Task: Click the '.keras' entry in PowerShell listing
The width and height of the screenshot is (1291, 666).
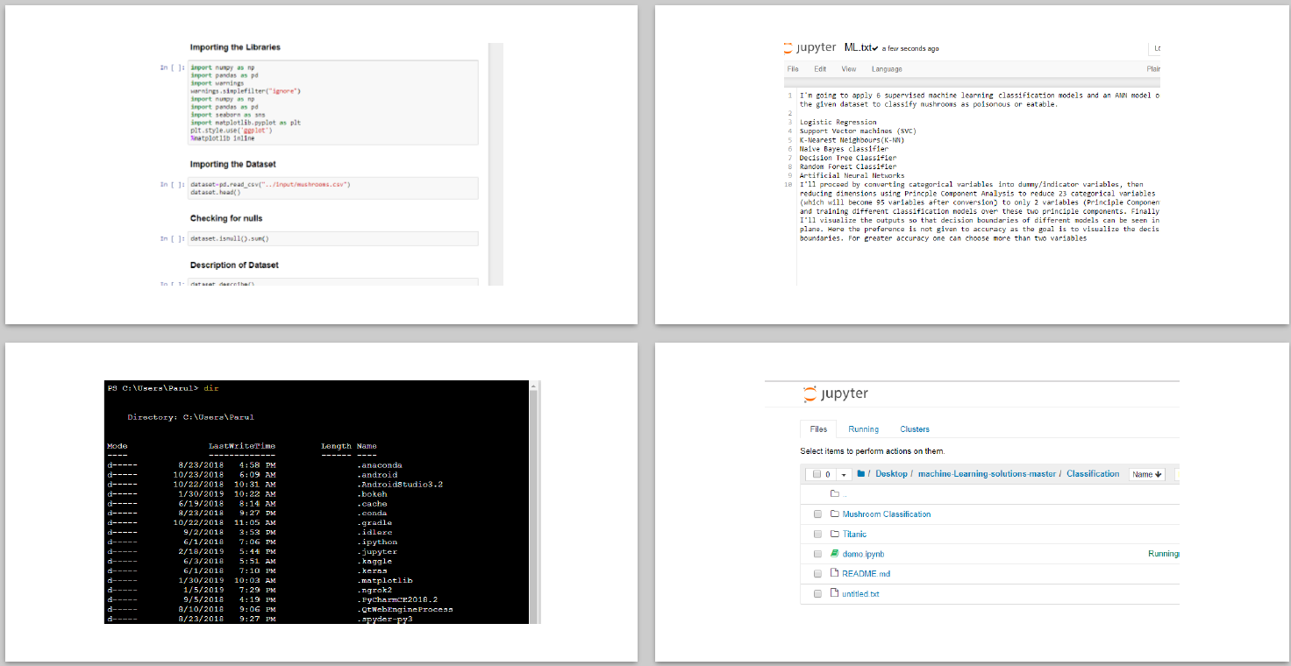Action: click(373, 571)
